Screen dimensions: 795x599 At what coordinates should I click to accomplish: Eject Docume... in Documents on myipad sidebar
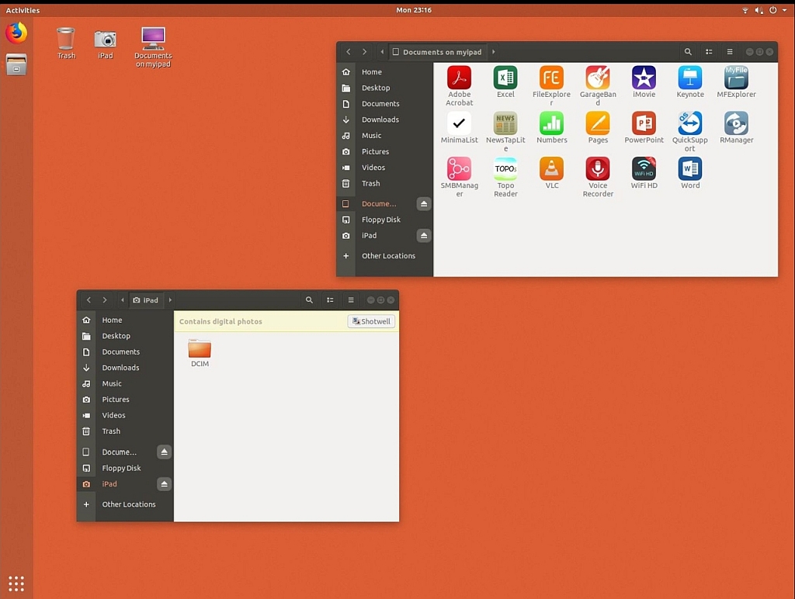click(x=424, y=204)
